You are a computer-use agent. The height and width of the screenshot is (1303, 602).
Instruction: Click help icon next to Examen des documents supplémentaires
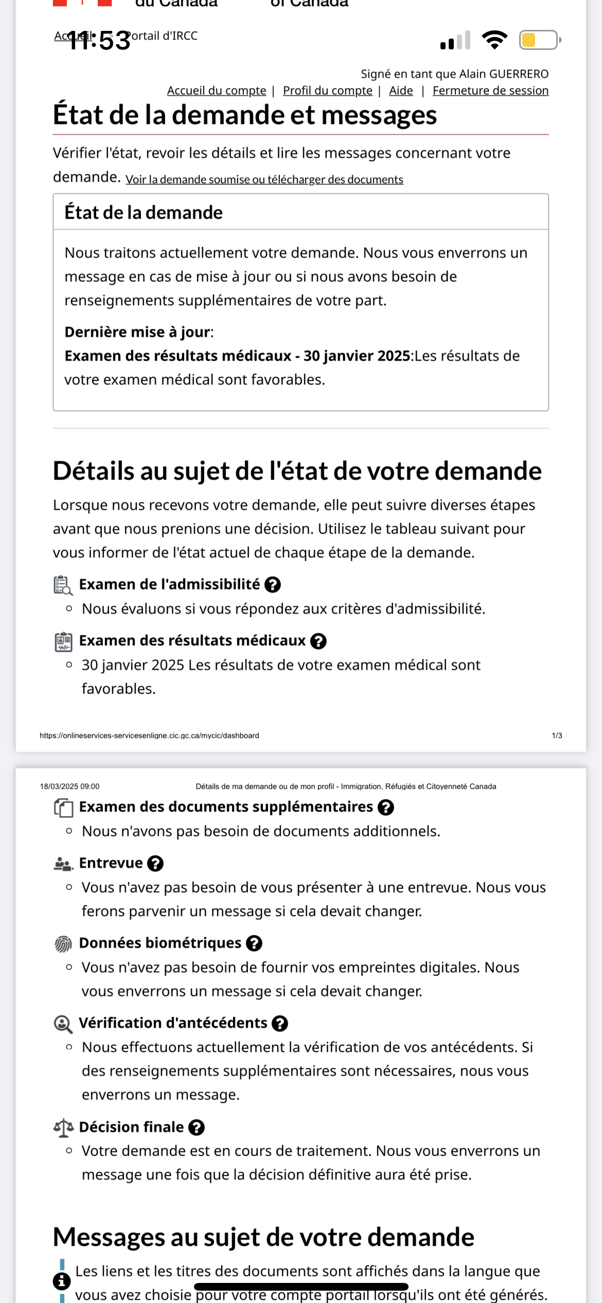[x=385, y=807]
